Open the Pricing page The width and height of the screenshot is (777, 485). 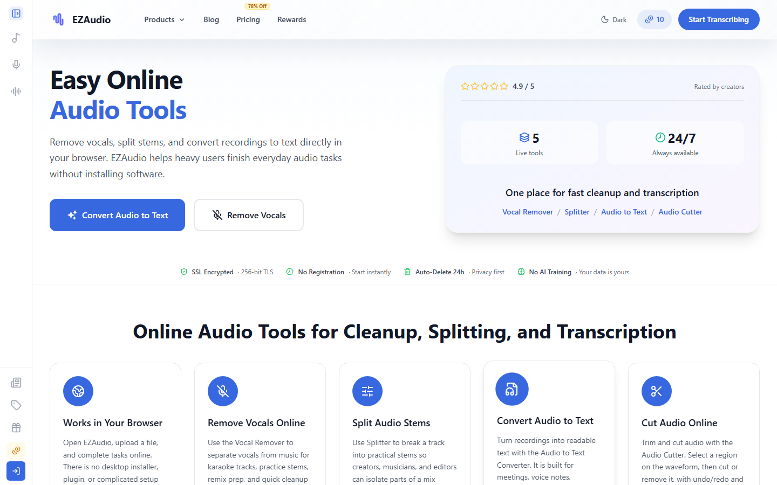(x=248, y=19)
